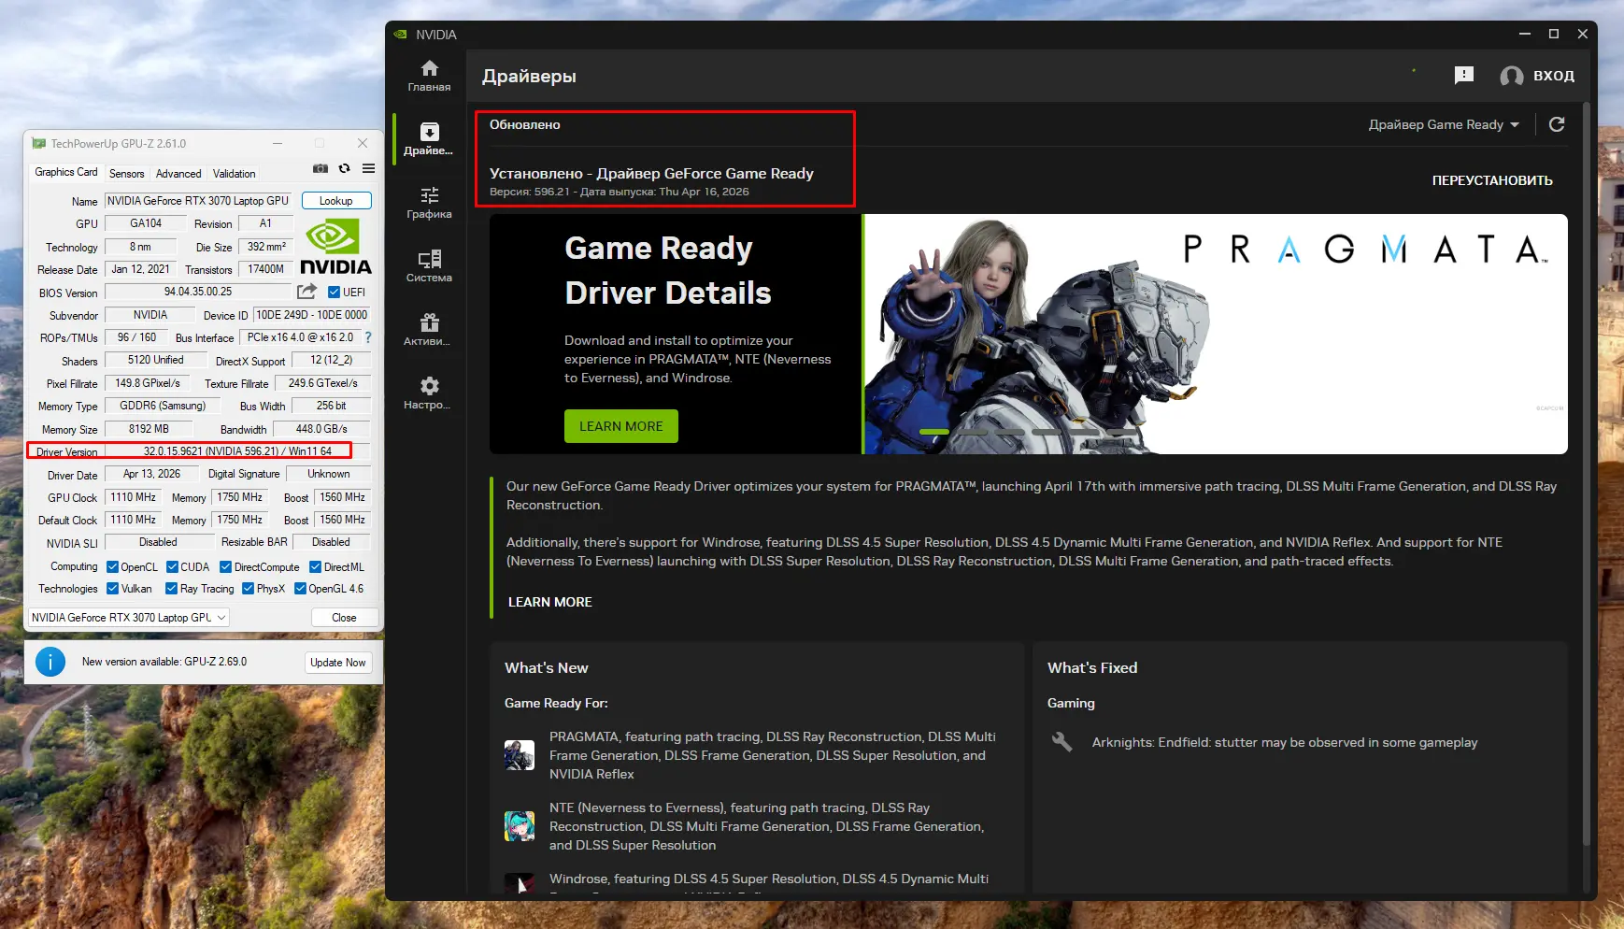Switch to the Validation tab
Image resolution: width=1624 pixels, height=929 pixels.
pos(234,174)
